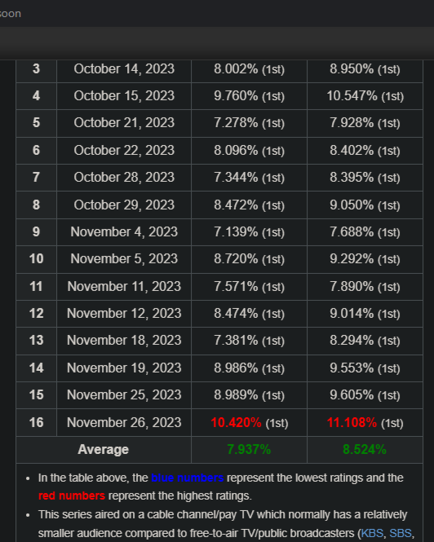Select the November 25, 2023 date cell
This screenshot has height=542, width=434.
coord(124,395)
